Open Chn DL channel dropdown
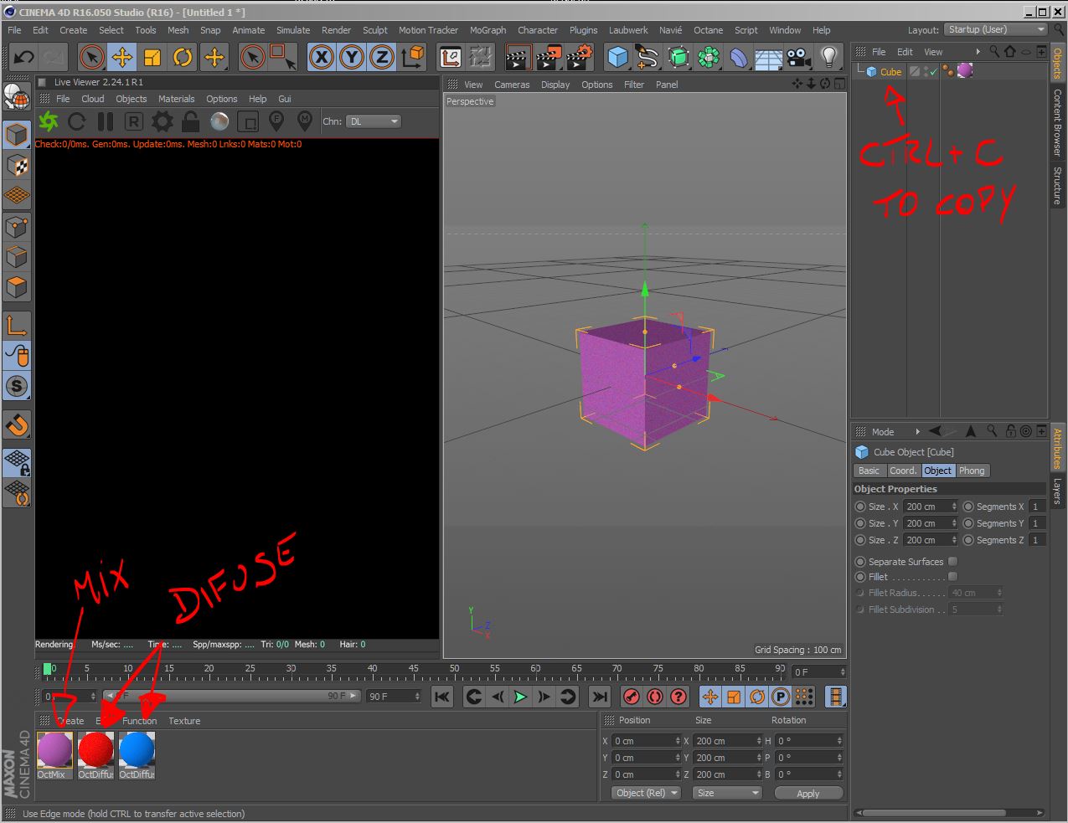Viewport: 1068px width, 823px height. 374,121
